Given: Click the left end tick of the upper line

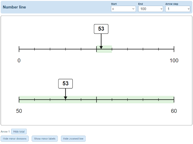Looking at the screenshot, I should [19, 49].
